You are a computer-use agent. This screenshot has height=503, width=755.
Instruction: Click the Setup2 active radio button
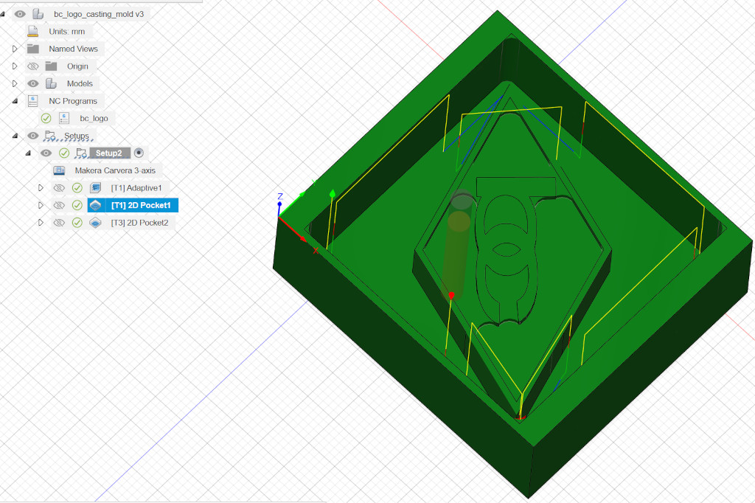pyautogui.click(x=139, y=153)
